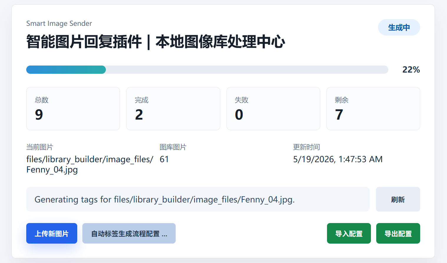Click the Smart Image Sender subtitle
The width and height of the screenshot is (447, 263).
click(59, 24)
